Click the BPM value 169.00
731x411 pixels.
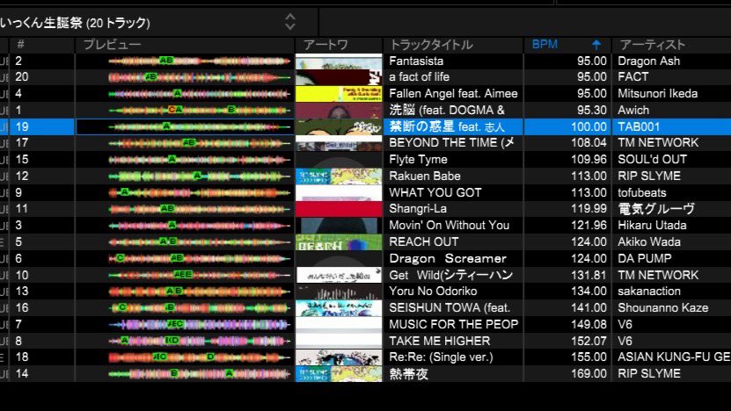point(588,374)
